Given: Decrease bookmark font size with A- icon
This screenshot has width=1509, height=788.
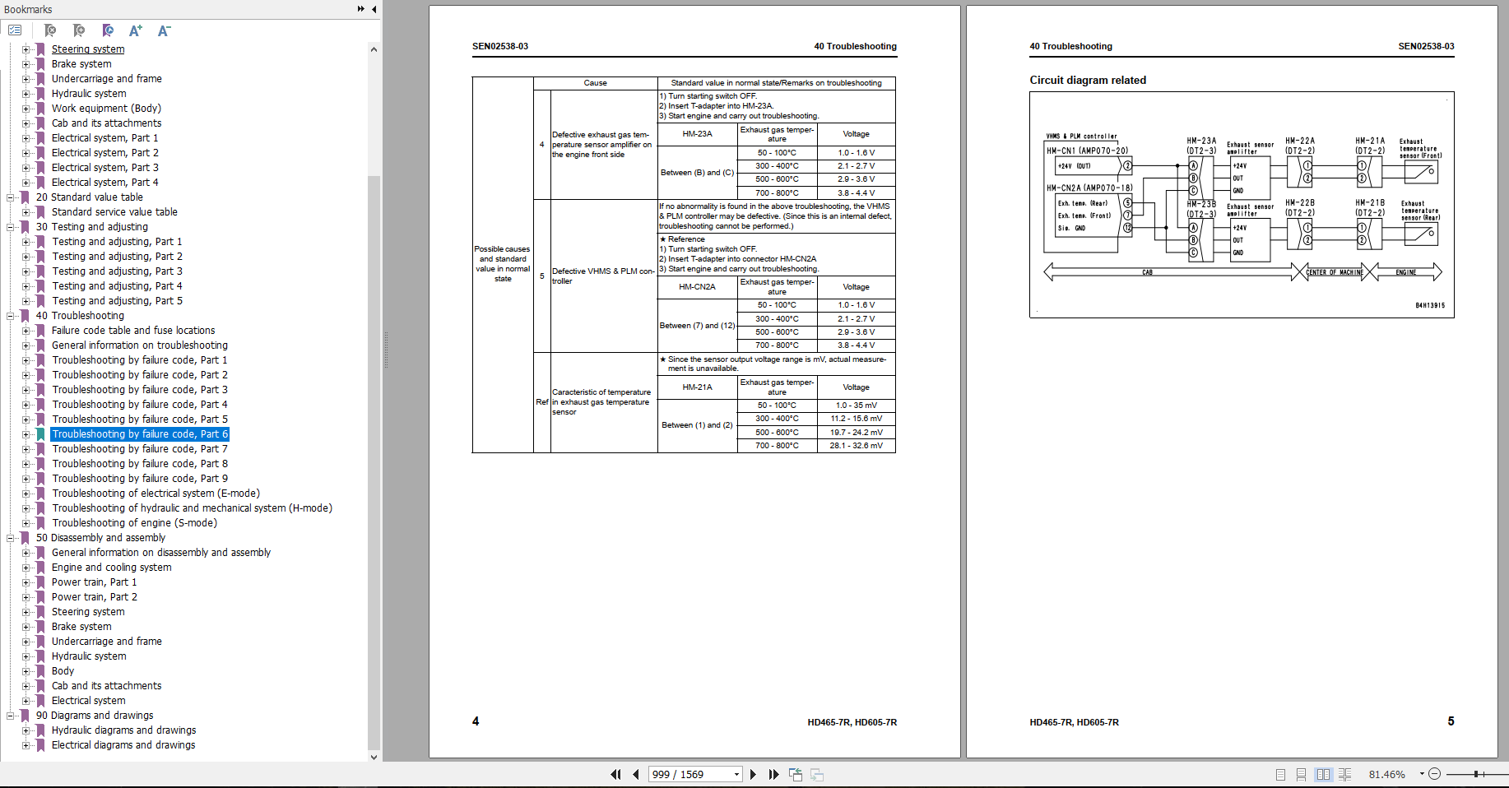Looking at the screenshot, I should coord(164,30).
